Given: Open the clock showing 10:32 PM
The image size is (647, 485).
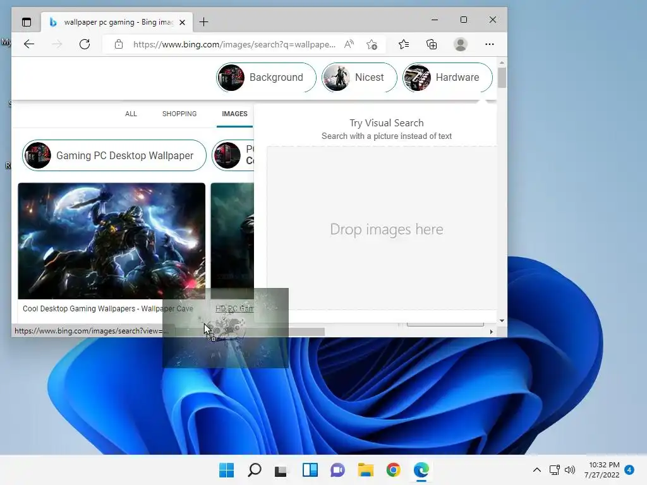Looking at the screenshot, I should point(602,470).
